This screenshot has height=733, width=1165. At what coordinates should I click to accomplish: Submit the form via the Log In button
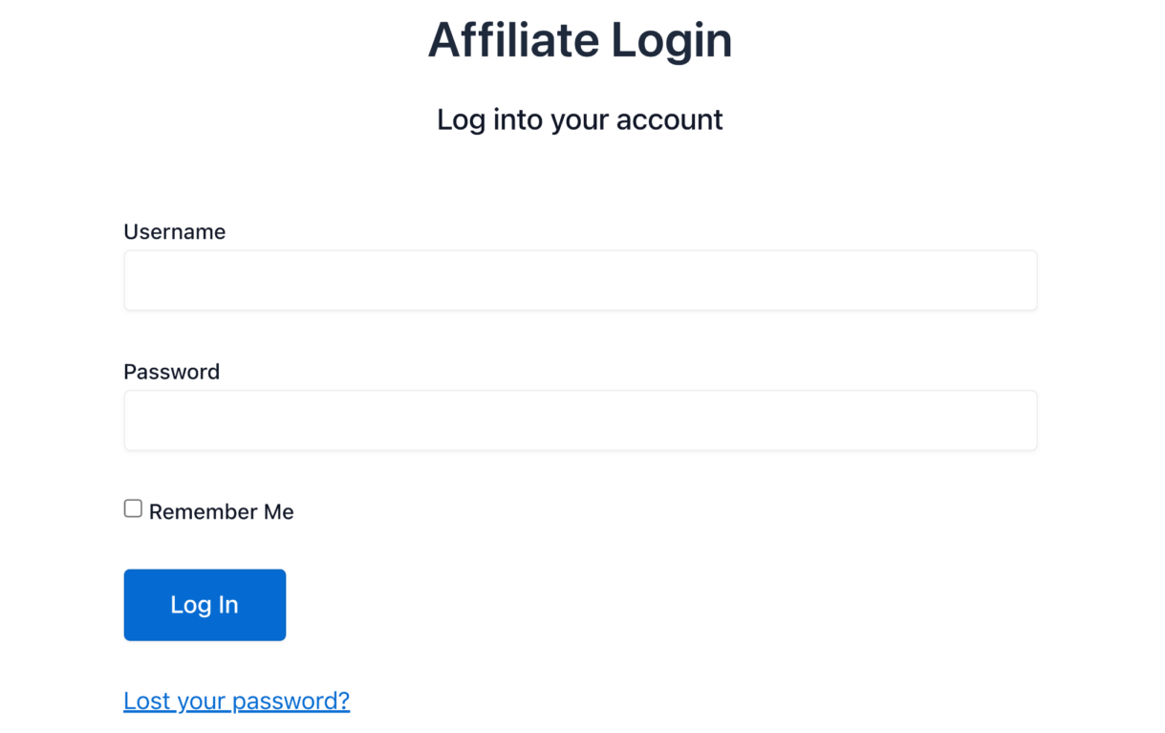pos(204,604)
